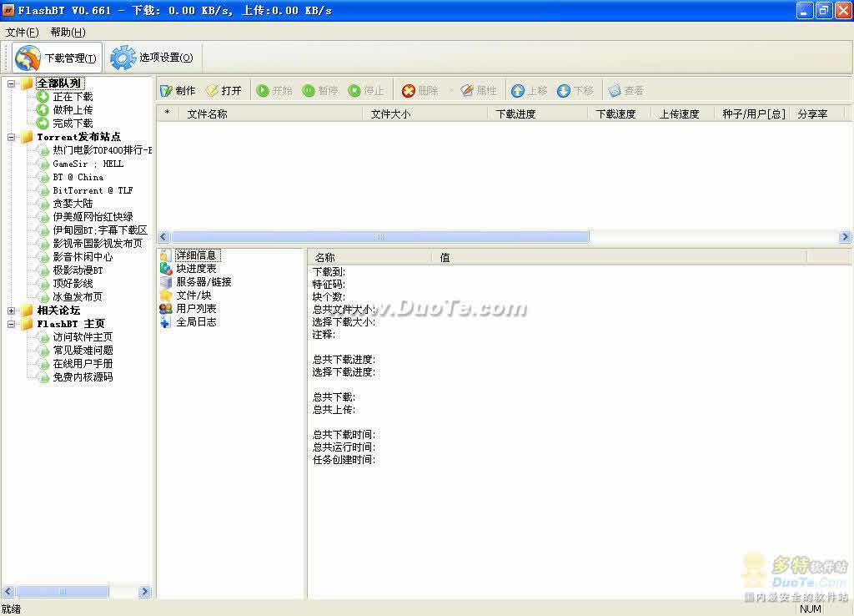
Task: Click the 打开 open-torrent toolbar icon
Action: (x=212, y=90)
